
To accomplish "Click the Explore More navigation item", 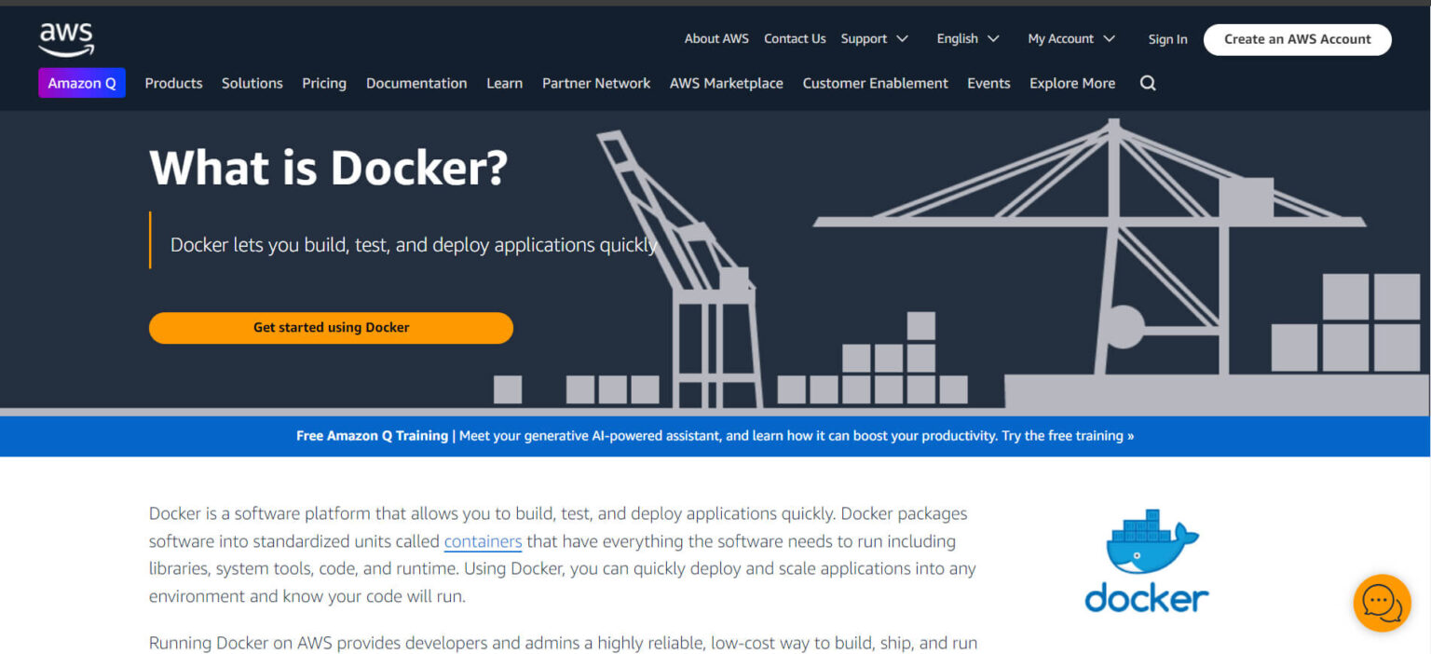I will pos(1071,83).
